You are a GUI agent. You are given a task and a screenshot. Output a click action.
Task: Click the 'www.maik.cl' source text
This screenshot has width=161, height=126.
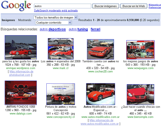(x=61, y=68)
